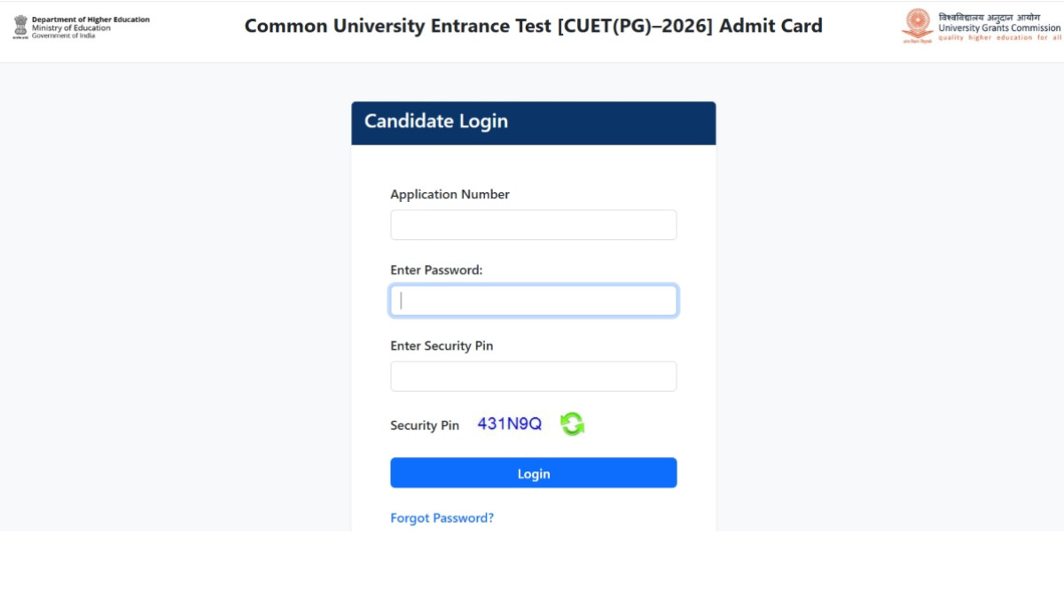Click the University Grants Commission English name
Viewport: 1064px width, 598px height.
pyautogui.click(x=999, y=28)
